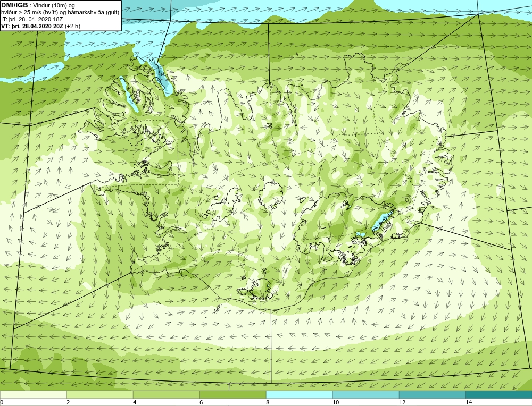Screen dimensions: 532x406
Task: Click the '(+2 h)' forecast offset text
Action: (x=72, y=26)
